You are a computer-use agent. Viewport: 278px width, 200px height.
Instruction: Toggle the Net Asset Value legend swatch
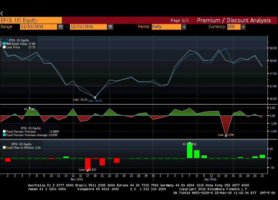click(5, 43)
